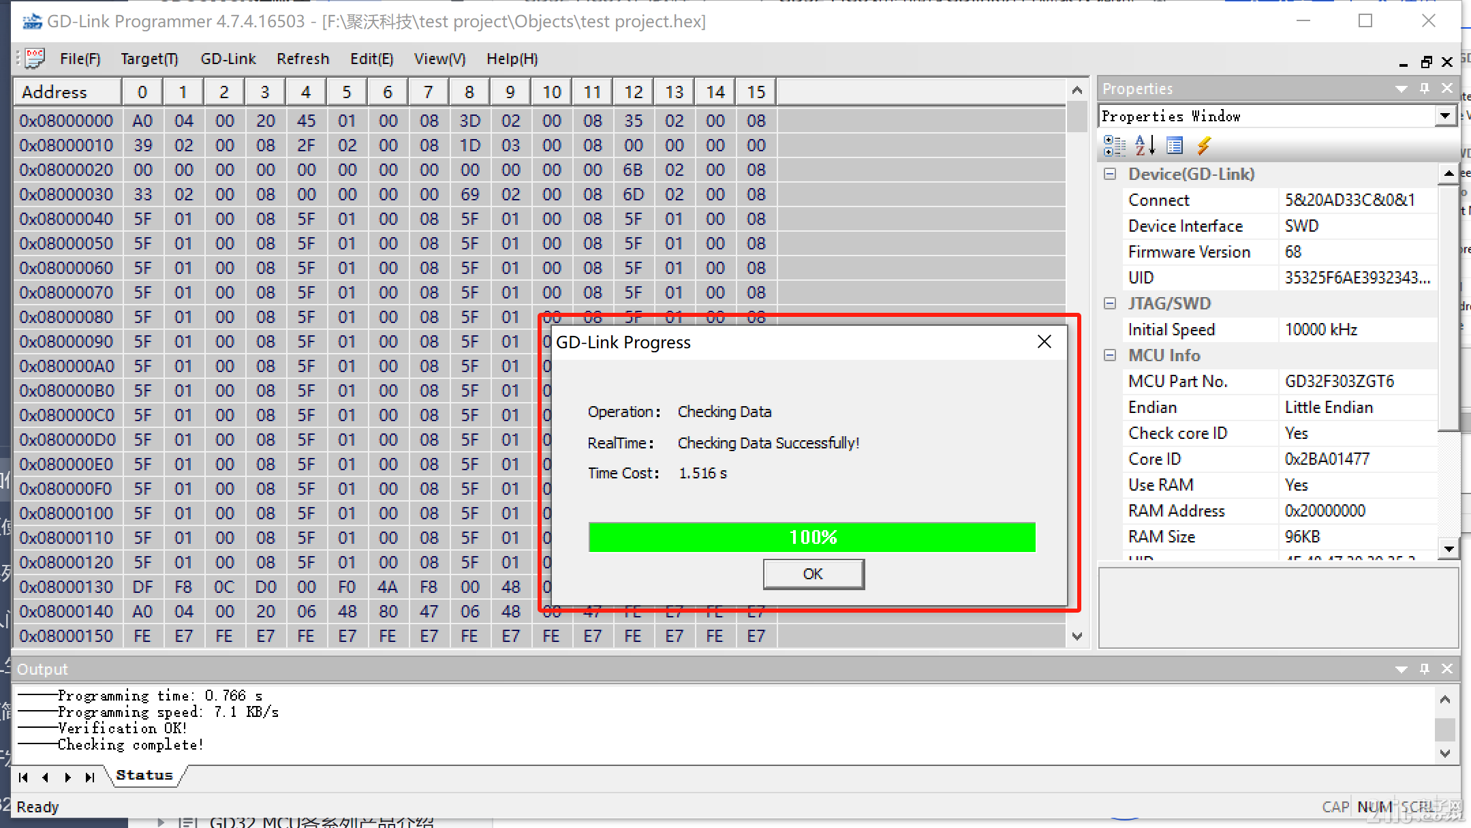
Task: Click Properties list scroll up arrow
Action: coord(1449,174)
